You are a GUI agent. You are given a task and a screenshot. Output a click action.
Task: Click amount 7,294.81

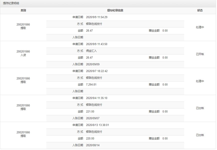click(x=91, y=85)
